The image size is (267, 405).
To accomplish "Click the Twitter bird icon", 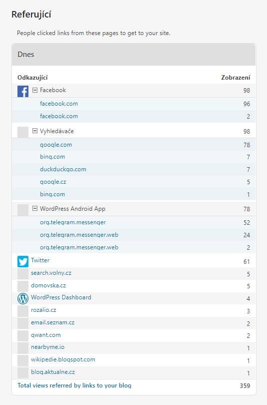I will (x=23, y=262).
